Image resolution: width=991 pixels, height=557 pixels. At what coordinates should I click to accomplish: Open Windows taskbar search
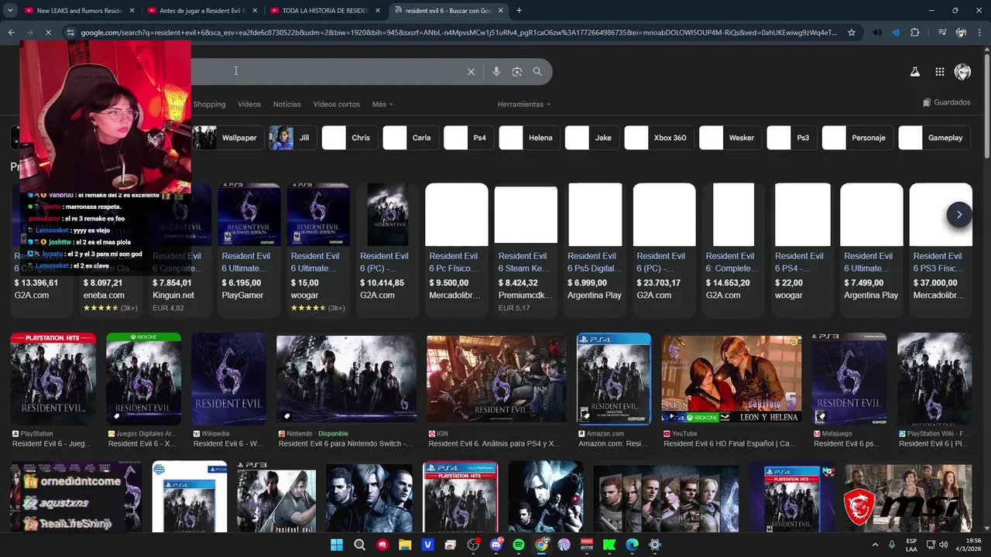(x=359, y=545)
